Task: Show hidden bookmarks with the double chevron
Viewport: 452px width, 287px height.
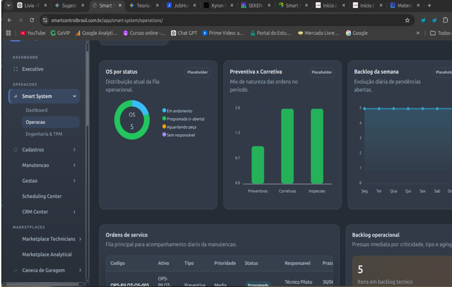Action: coord(418,33)
